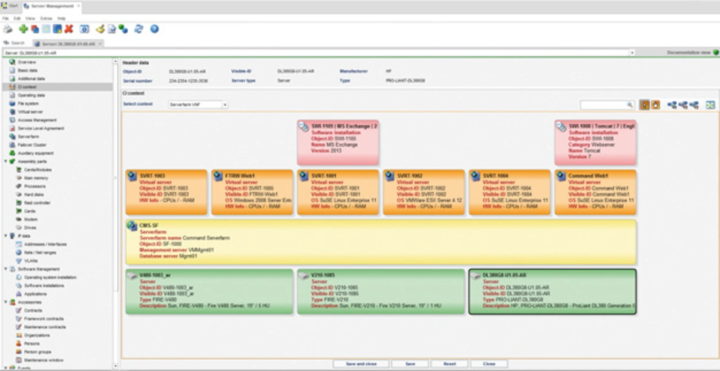
Task: Open the Extras menu
Action: 46,19
